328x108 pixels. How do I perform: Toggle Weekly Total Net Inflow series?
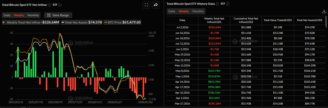coord(30,22)
